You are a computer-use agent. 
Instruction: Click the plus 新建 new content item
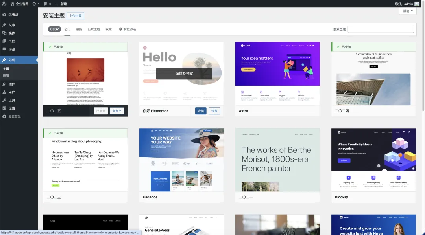click(x=61, y=4)
